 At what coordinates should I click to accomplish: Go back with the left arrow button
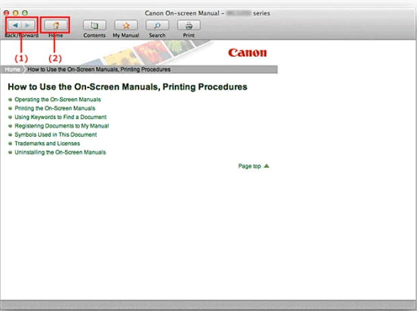[15, 26]
